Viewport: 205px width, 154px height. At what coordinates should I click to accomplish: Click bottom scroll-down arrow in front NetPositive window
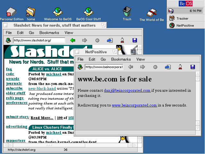[x=198, y=128]
